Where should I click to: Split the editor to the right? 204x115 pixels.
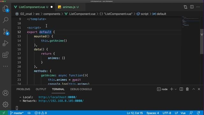(x=192, y=7)
